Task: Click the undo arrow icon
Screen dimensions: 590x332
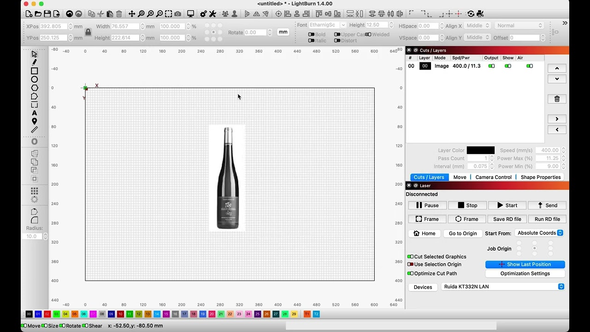Action: tap(69, 14)
